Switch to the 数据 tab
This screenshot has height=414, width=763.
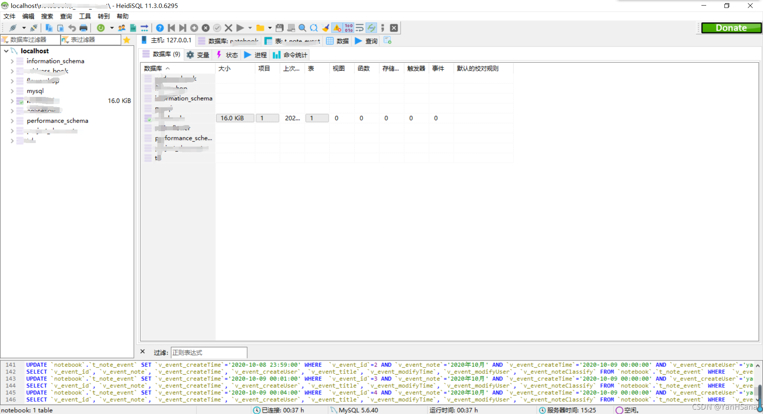[338, 41]
